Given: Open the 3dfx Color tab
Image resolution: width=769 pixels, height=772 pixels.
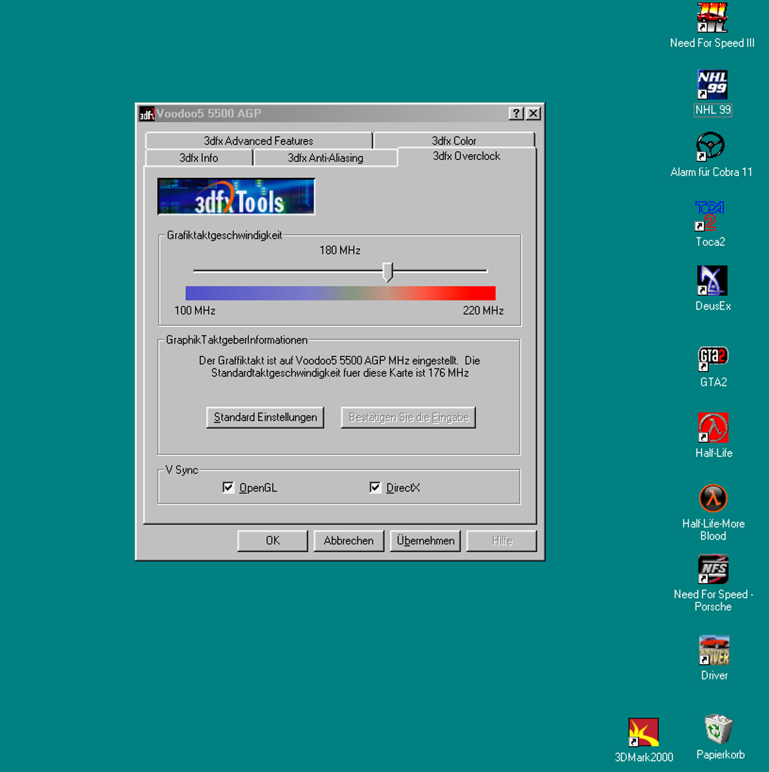Looking at the screenshot, I should point(454,141).
